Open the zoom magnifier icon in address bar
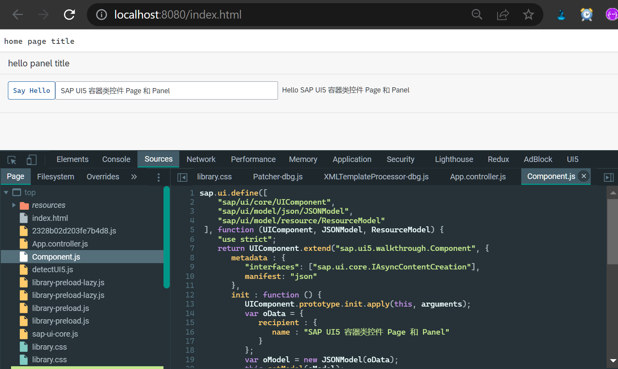Viewport: 618px width, 369px height. click(x=477, y=15)
